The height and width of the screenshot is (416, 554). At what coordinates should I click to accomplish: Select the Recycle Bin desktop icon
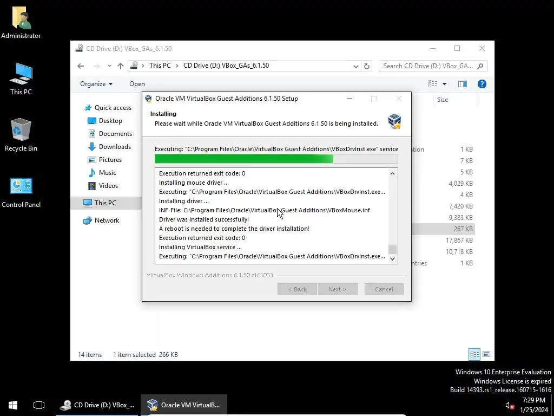point(21,135)
